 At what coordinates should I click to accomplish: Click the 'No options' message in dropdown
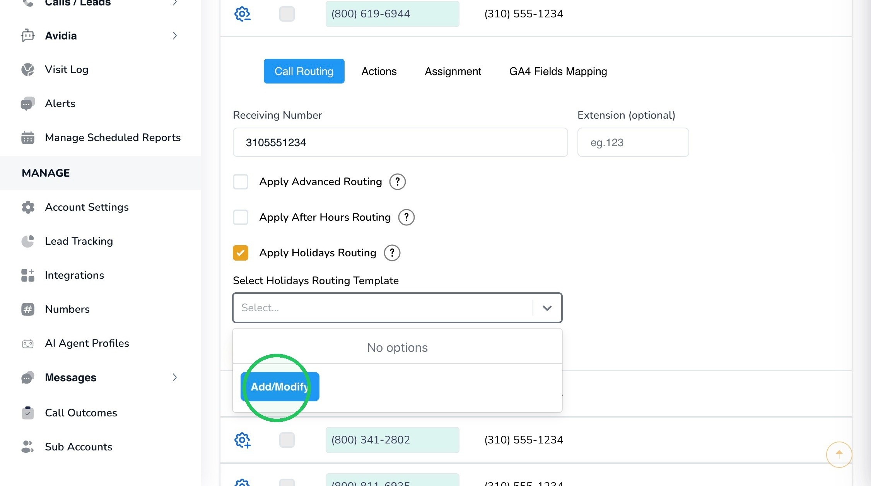pyautogui.click(x=397, y=348)
